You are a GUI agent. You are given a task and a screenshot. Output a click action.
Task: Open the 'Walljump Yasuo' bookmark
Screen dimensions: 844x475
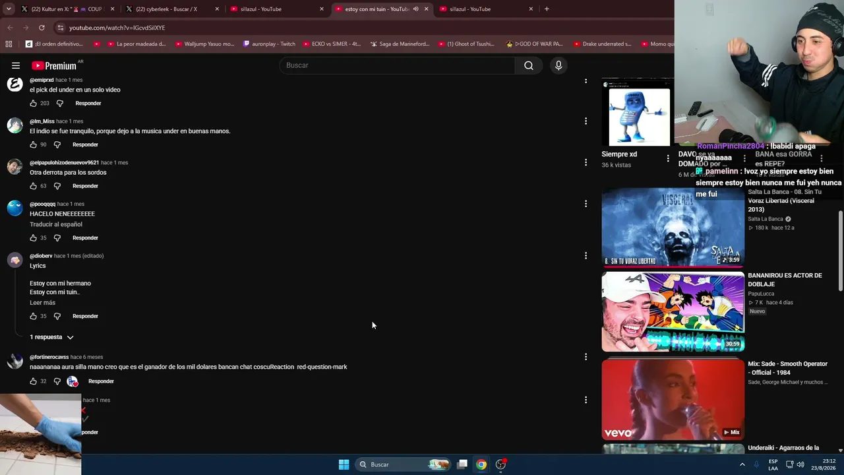click(204, 44)
